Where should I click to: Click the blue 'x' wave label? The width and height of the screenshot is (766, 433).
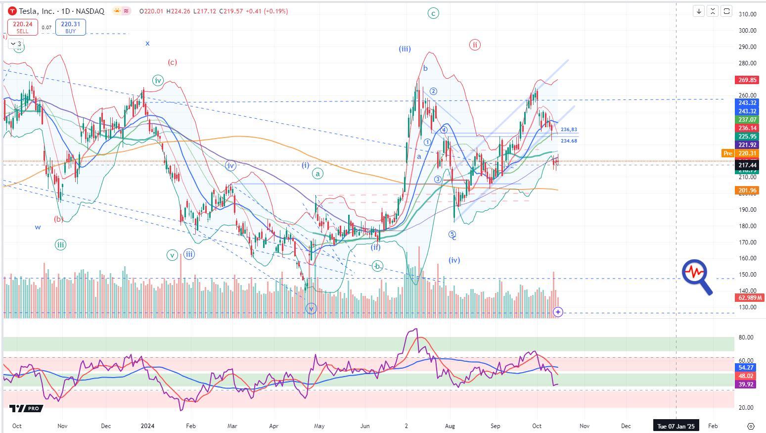click(147, 44)
